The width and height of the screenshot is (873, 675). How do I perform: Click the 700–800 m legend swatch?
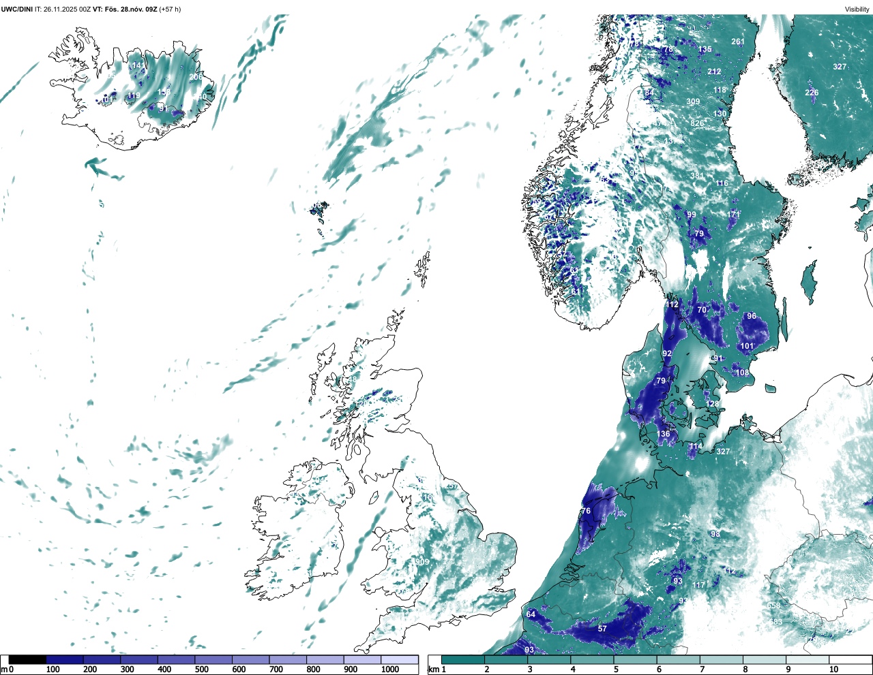(288, 660)
